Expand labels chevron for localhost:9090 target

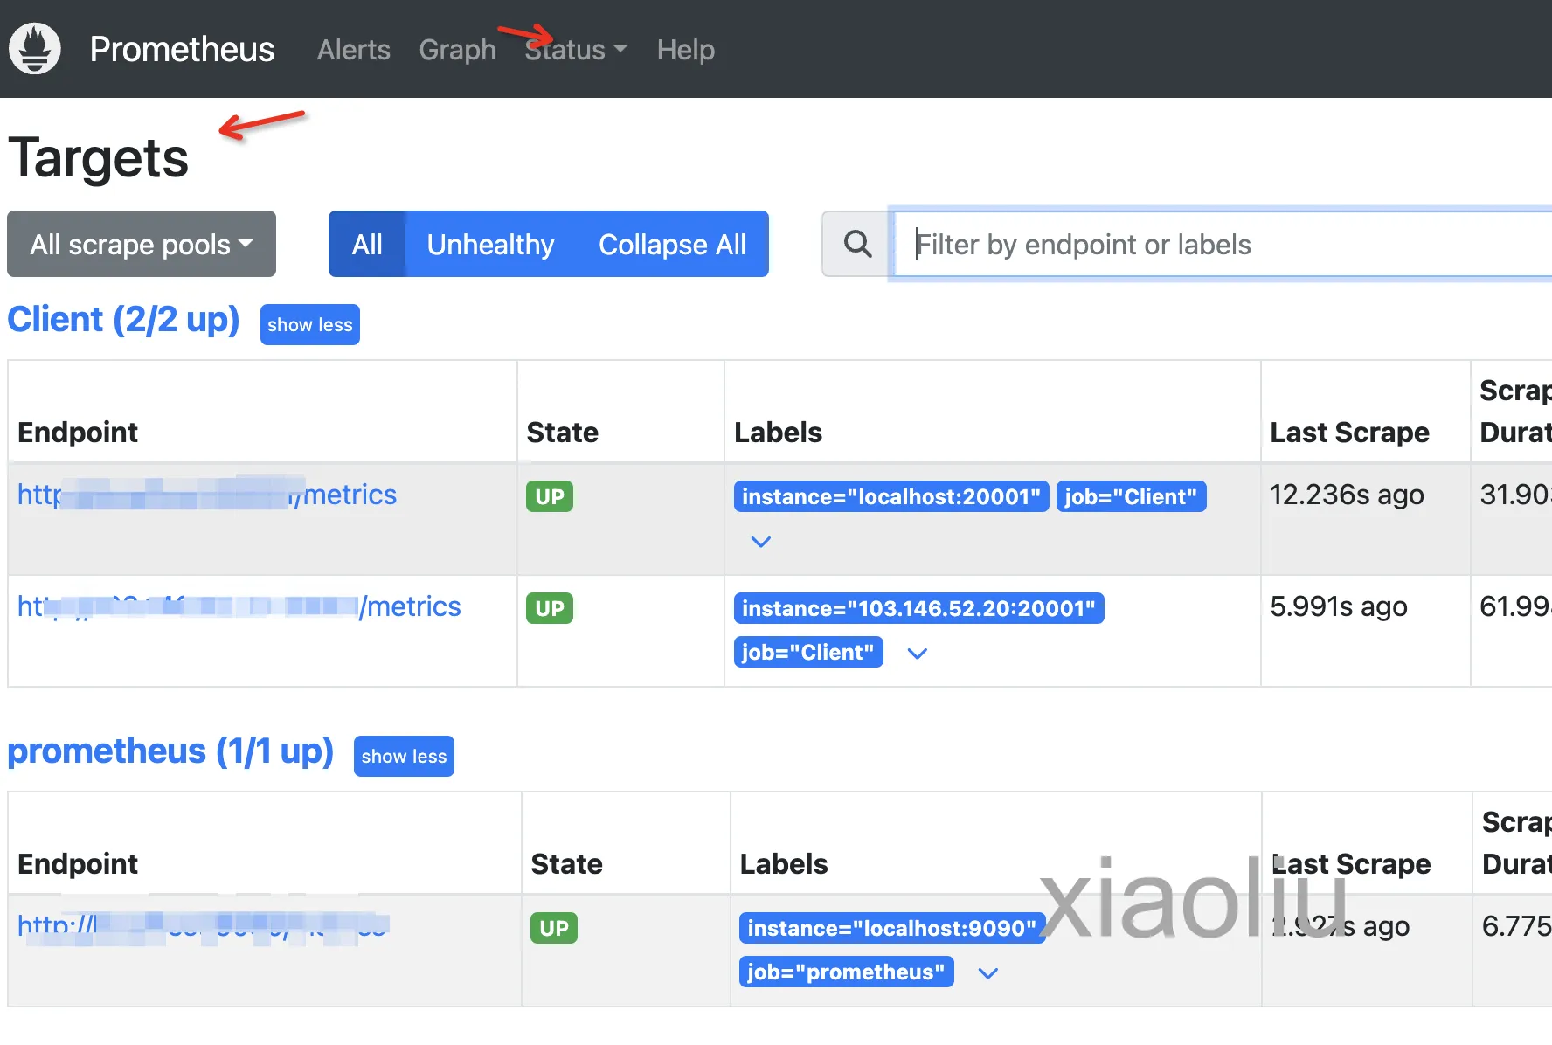pos(987,972)
